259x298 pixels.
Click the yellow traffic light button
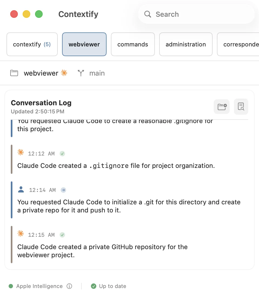[x=26, y=14]
